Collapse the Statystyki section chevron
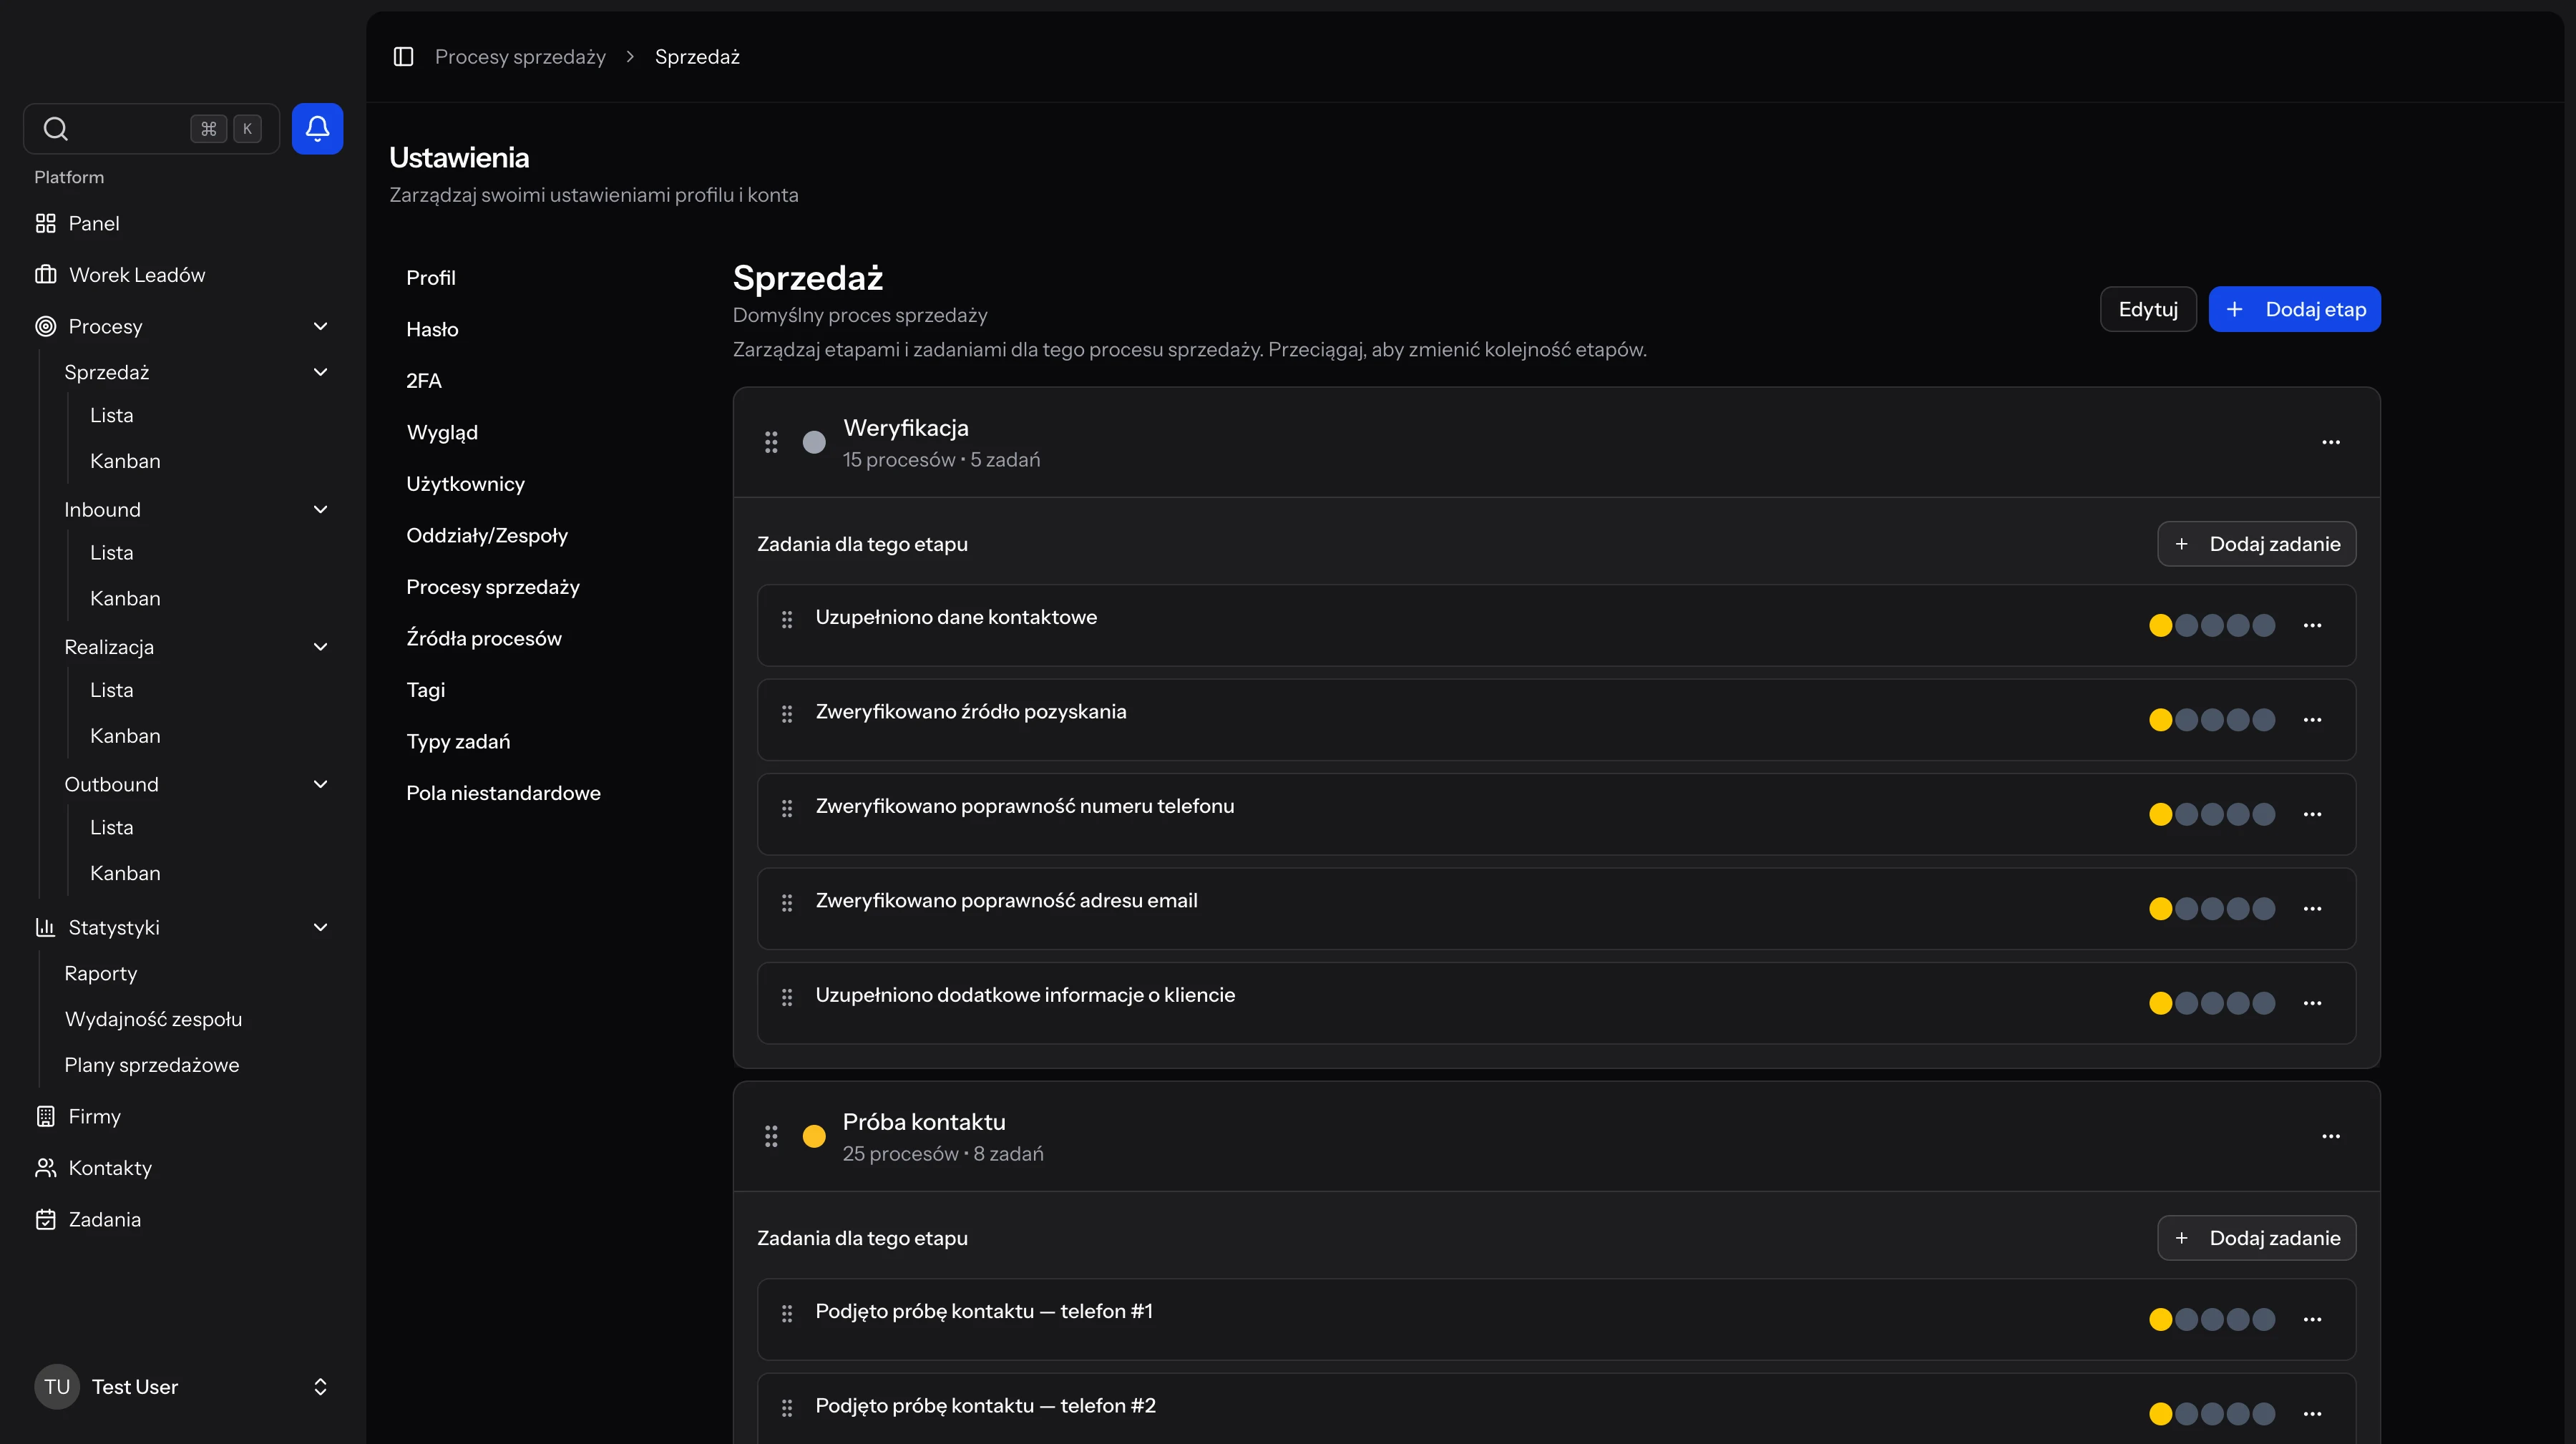Screen dimensions: 2576x1444 pyautogui.click(x=320, y=927)
